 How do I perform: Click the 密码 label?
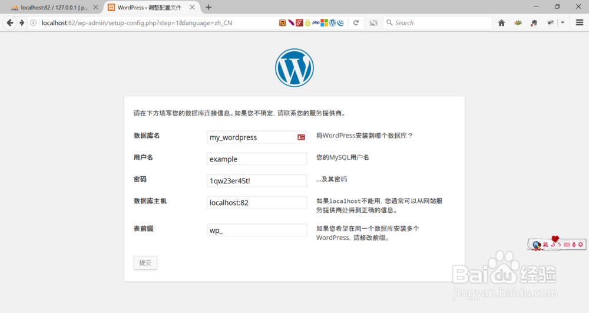tap(140, 179)
